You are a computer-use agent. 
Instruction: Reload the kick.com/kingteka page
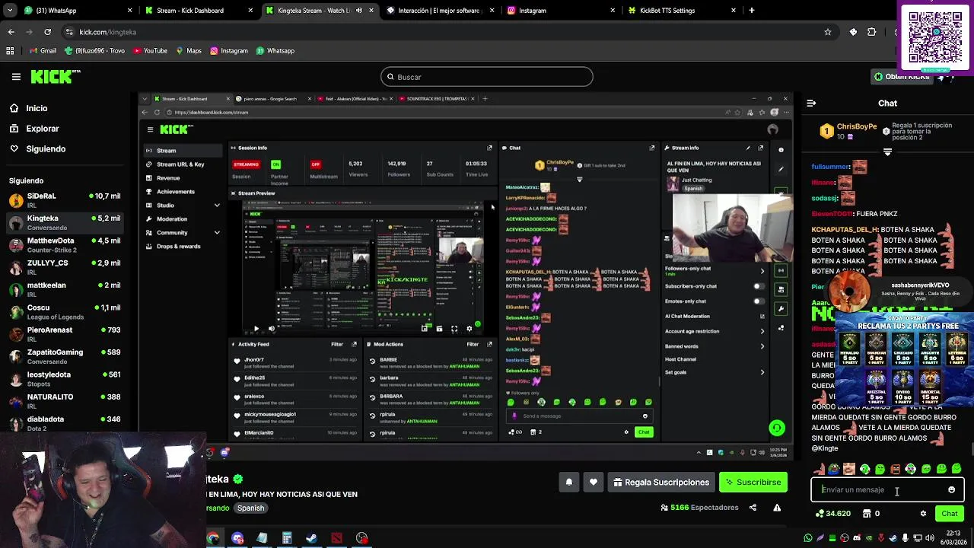(47, 32)
